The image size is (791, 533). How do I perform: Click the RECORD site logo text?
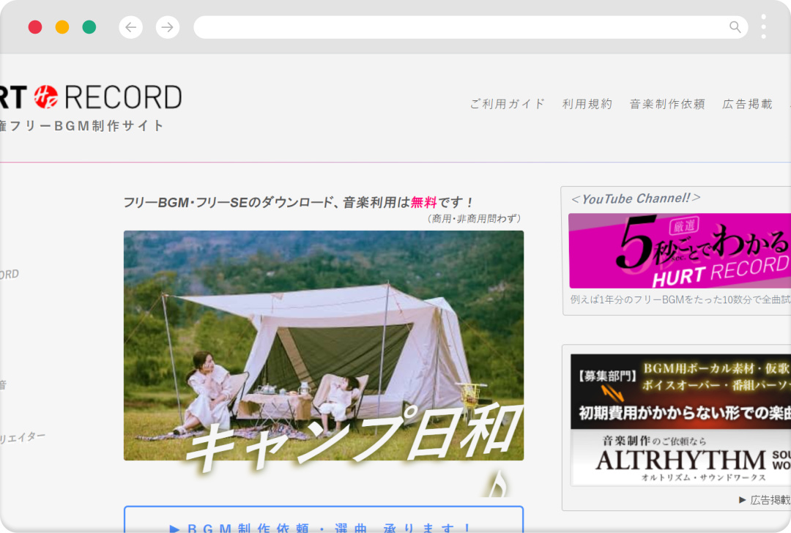(x=123, y=97)
